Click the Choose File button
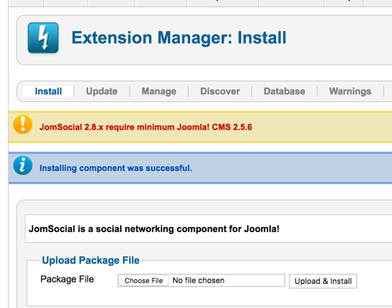This screenshot has width=392, height=308. coord(144,281)
